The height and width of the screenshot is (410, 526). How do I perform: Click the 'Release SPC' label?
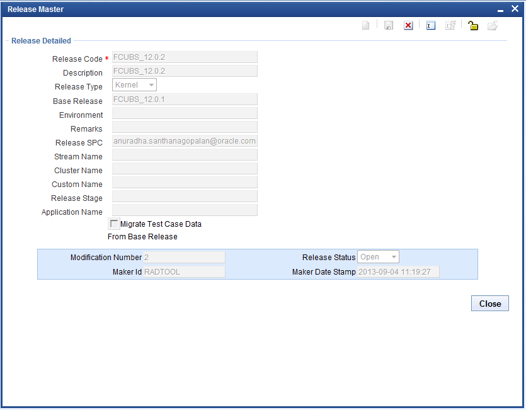[79, 143]
